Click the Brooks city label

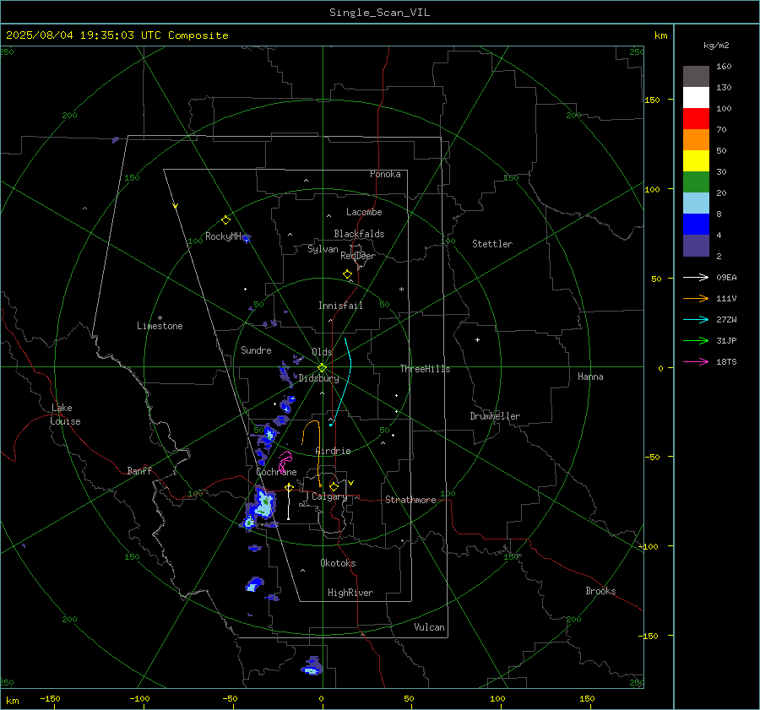coord(600,591)
